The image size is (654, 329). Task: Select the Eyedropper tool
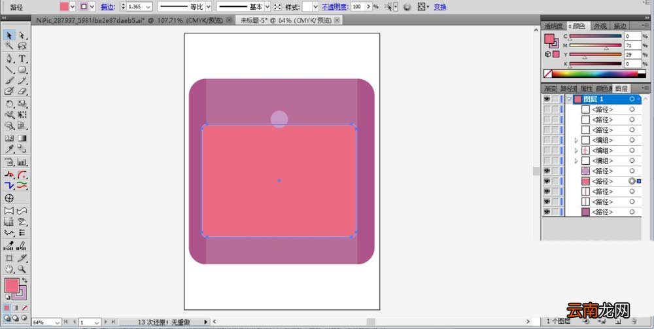click(x=9, y=149)
